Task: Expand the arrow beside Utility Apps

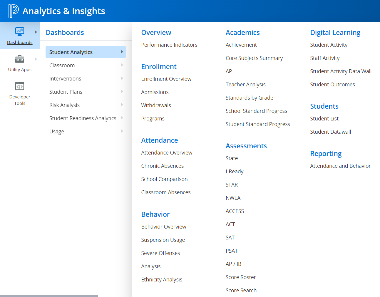Action: 36,59
